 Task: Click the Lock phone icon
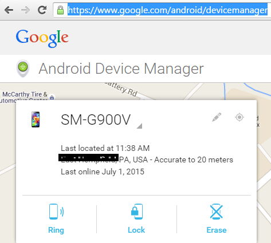[137, 212]
